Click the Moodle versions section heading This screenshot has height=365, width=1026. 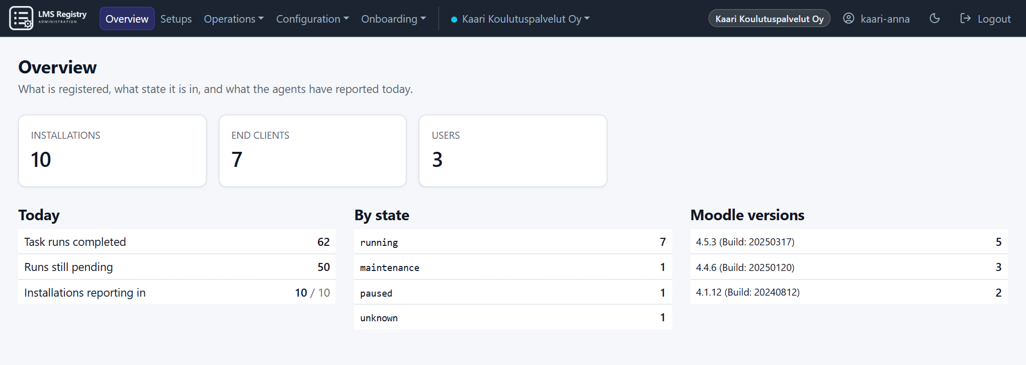747,215
